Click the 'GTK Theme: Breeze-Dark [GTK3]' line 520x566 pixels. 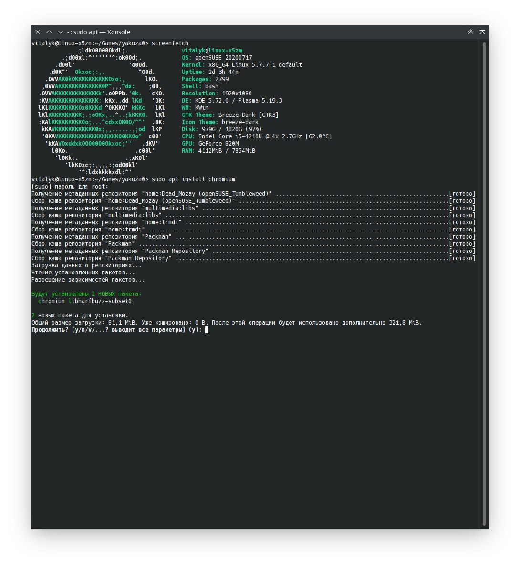pyautogui.click(x=230, y=115)
